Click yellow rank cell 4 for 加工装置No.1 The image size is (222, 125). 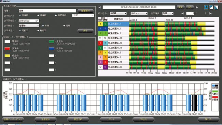click(x=100, y=24)
